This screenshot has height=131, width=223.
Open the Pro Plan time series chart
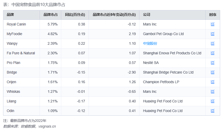point(213,63)
